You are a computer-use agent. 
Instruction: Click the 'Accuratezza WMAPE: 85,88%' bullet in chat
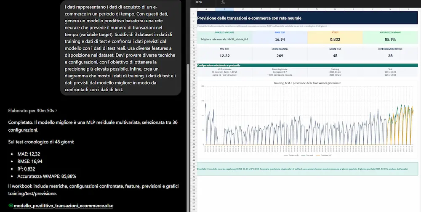tap(47, 176)
